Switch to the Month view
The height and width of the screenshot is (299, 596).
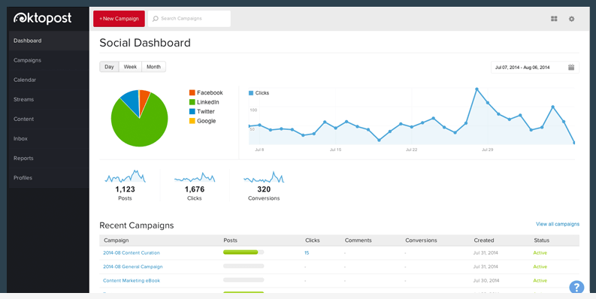[153, 67]
